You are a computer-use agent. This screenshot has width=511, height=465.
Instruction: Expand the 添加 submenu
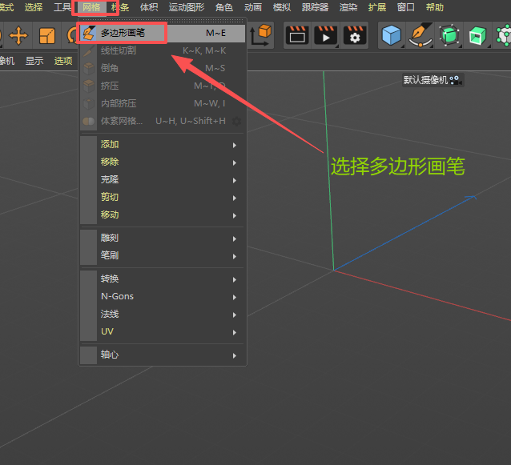(110, 145)
